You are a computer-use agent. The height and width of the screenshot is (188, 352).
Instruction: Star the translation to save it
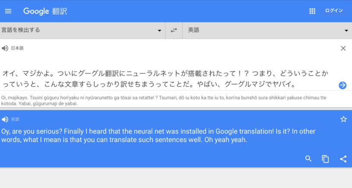(x=343, y=119)
